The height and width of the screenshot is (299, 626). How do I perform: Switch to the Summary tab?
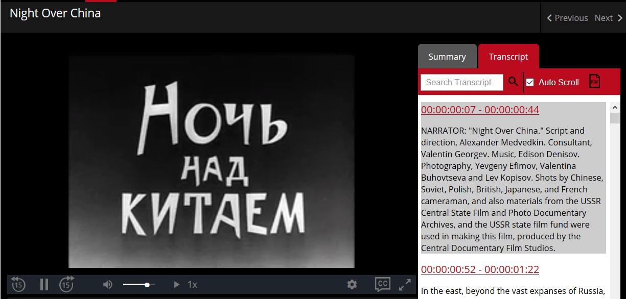pos(447,57)
